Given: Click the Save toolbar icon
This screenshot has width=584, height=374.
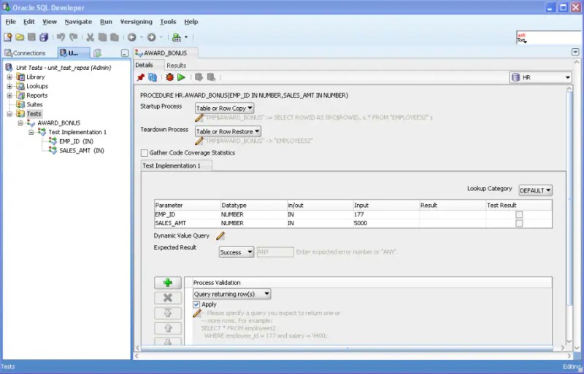Looking at the screenshot, I should coord(31,37).
